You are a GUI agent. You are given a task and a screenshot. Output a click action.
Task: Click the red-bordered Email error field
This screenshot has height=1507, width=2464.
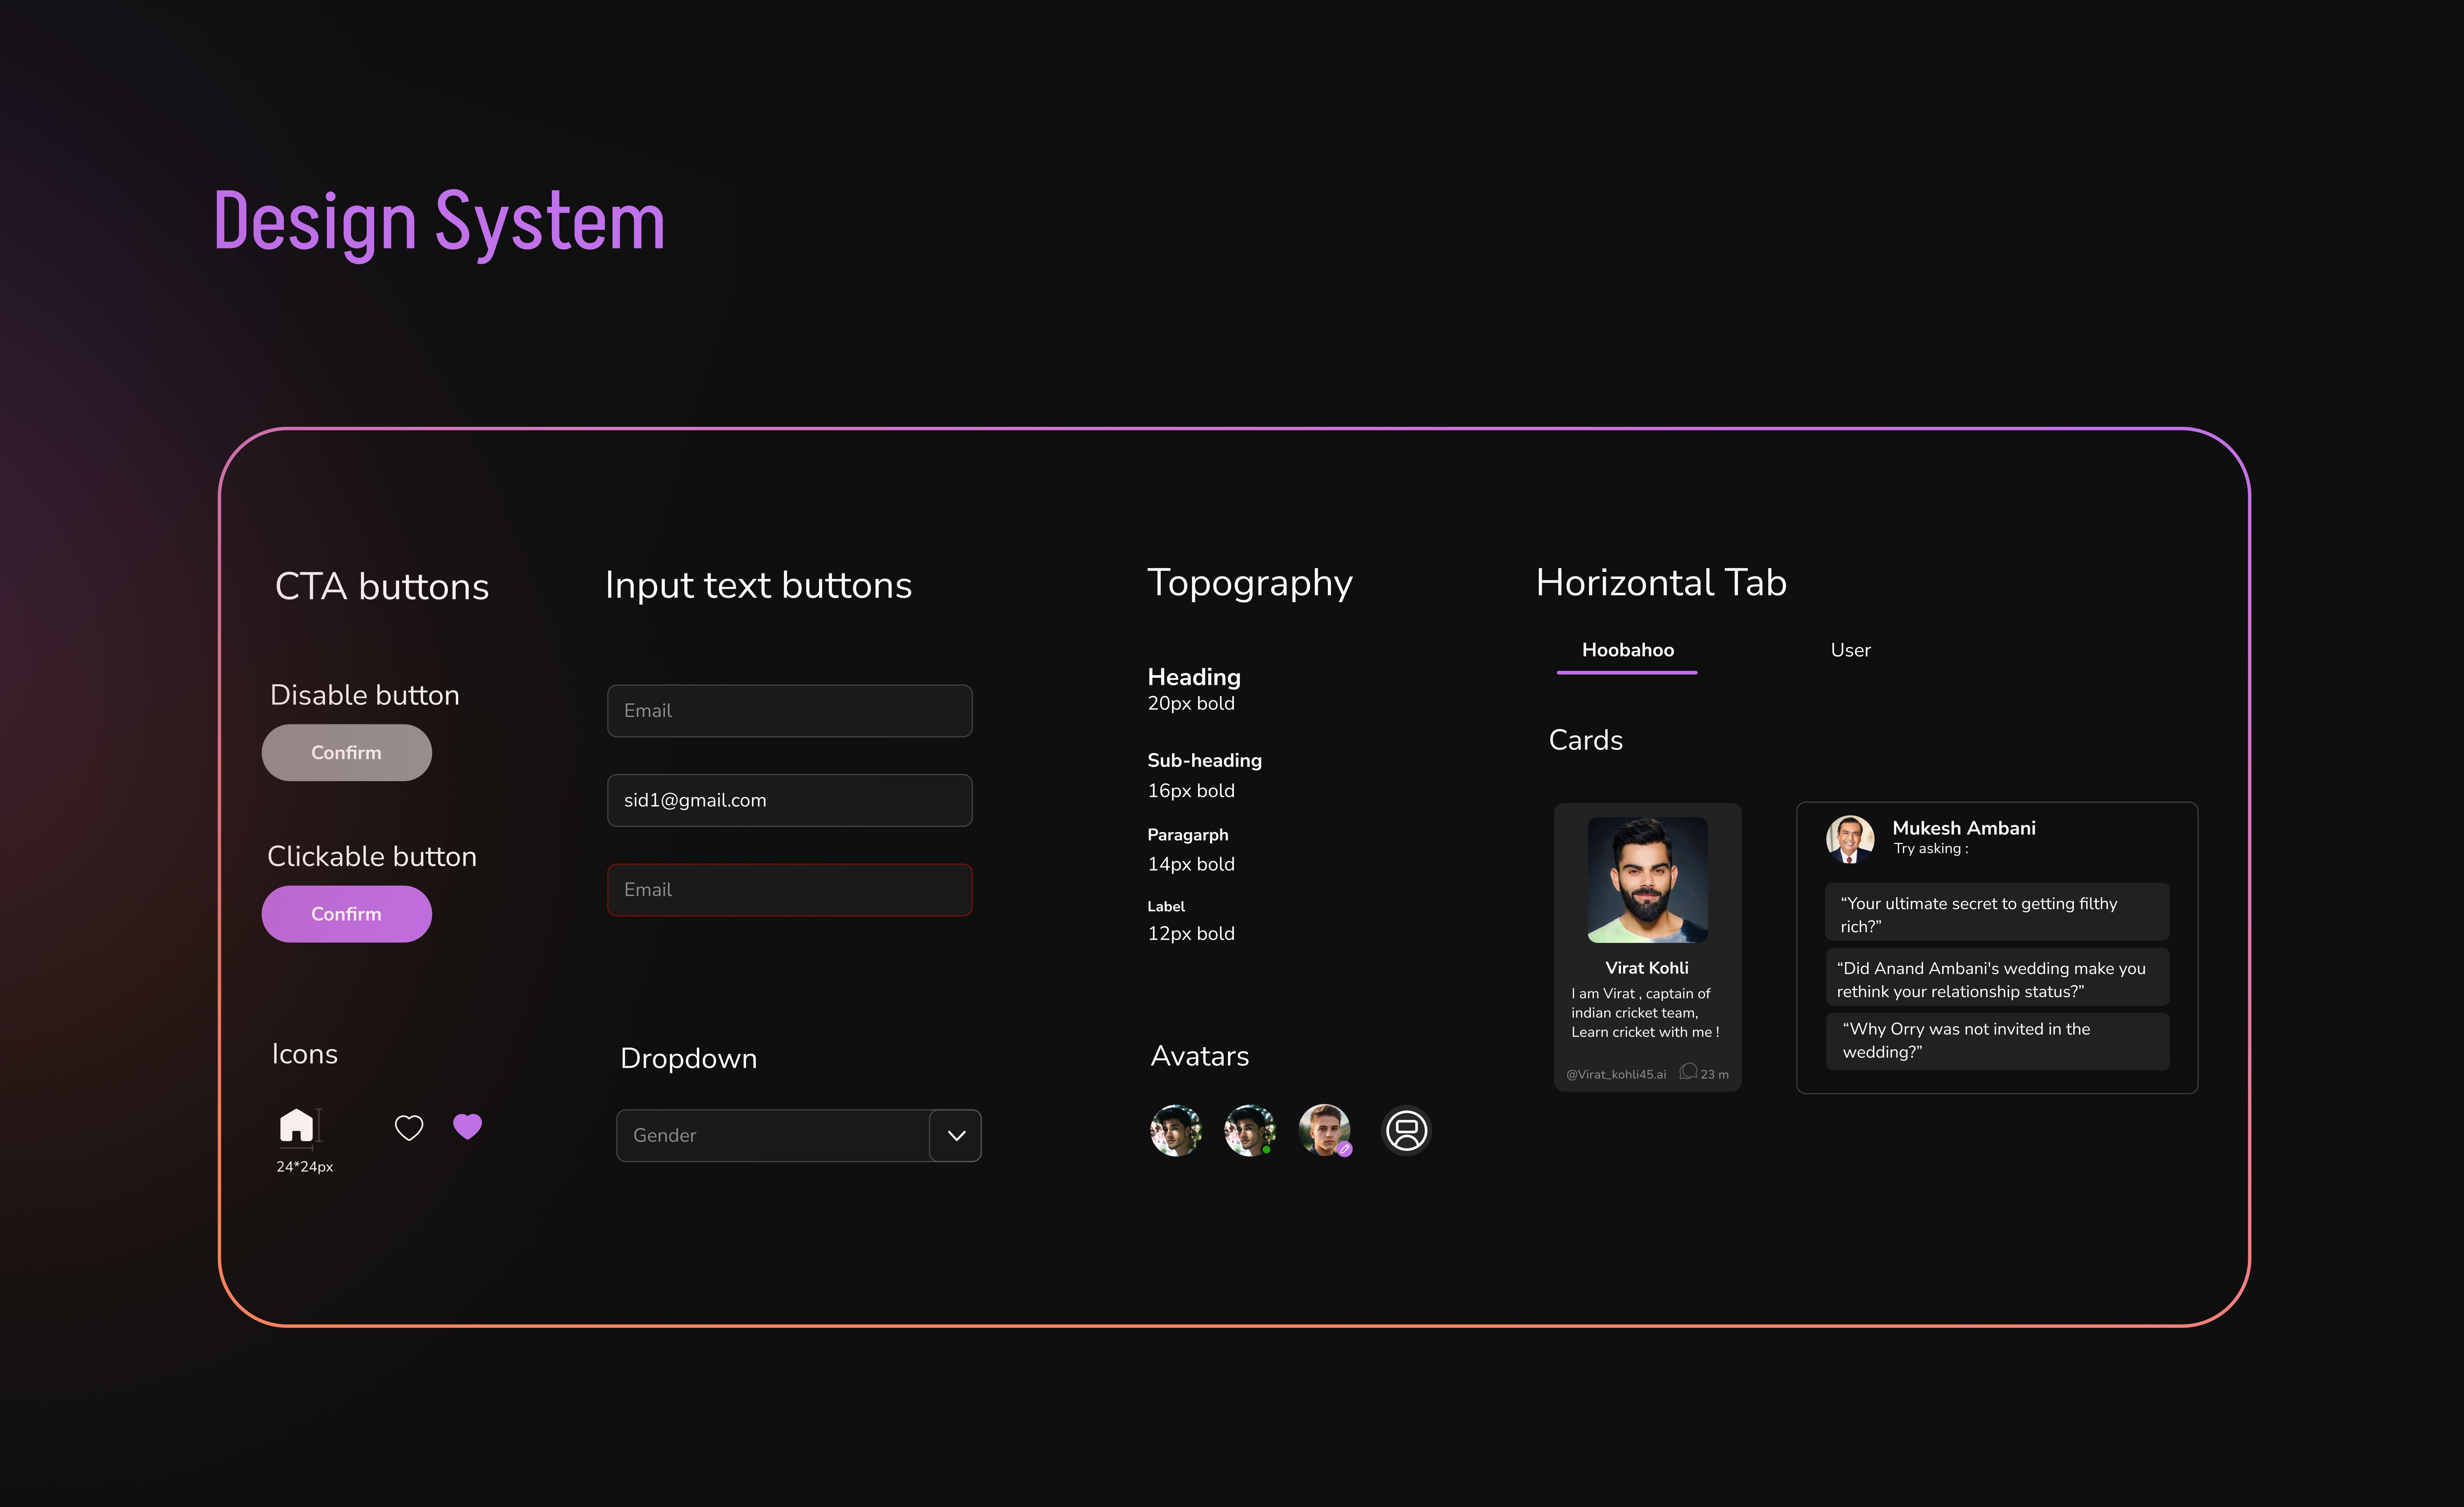coord(789,890)
